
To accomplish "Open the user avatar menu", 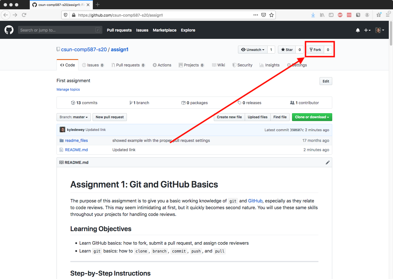I will 380,30.
